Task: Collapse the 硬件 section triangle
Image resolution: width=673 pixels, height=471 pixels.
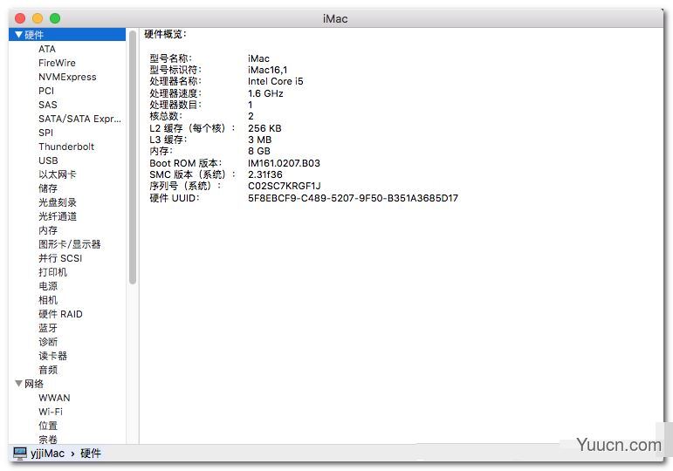Action: pos(18,35)
